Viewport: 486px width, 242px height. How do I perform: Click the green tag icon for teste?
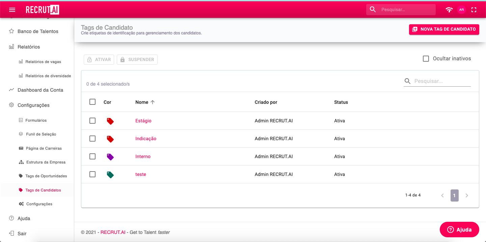(110, 175)
